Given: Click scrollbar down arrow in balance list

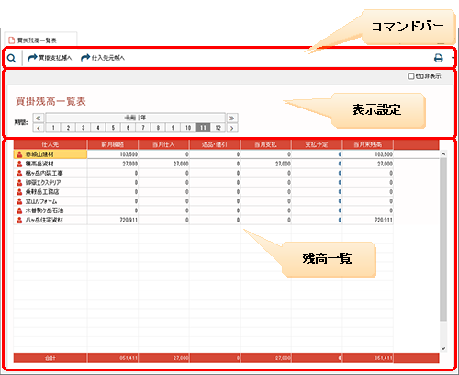Looking at the screenshot, I should coord(443,348).
